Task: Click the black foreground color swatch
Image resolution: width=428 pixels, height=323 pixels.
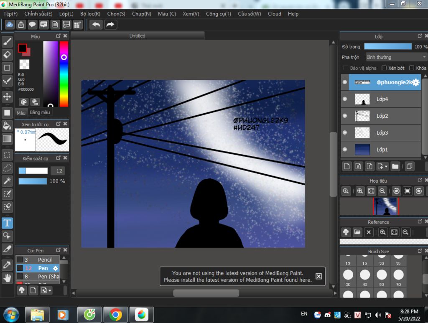Action: tap(23, 48)
